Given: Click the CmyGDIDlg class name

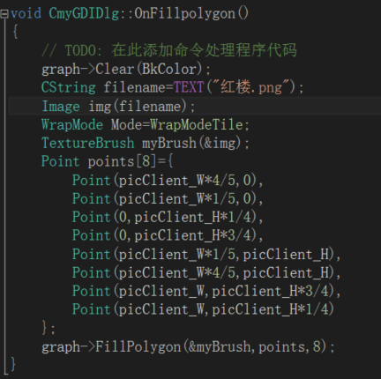Looking at the screenshot, I should (84, 13).
